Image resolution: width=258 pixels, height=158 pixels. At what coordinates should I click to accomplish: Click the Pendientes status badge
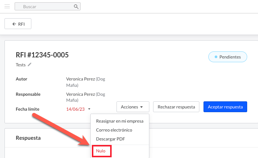coord(227,57)
